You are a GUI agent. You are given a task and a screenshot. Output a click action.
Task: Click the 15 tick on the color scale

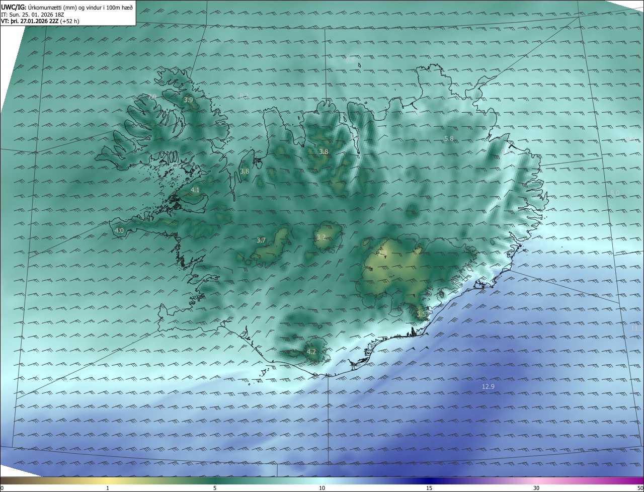click(x=429, y=488)
